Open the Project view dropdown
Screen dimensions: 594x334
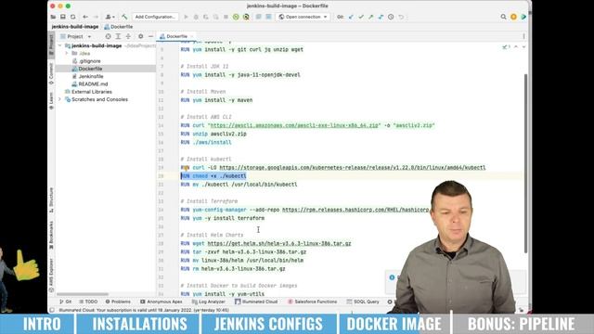[76, 36]
